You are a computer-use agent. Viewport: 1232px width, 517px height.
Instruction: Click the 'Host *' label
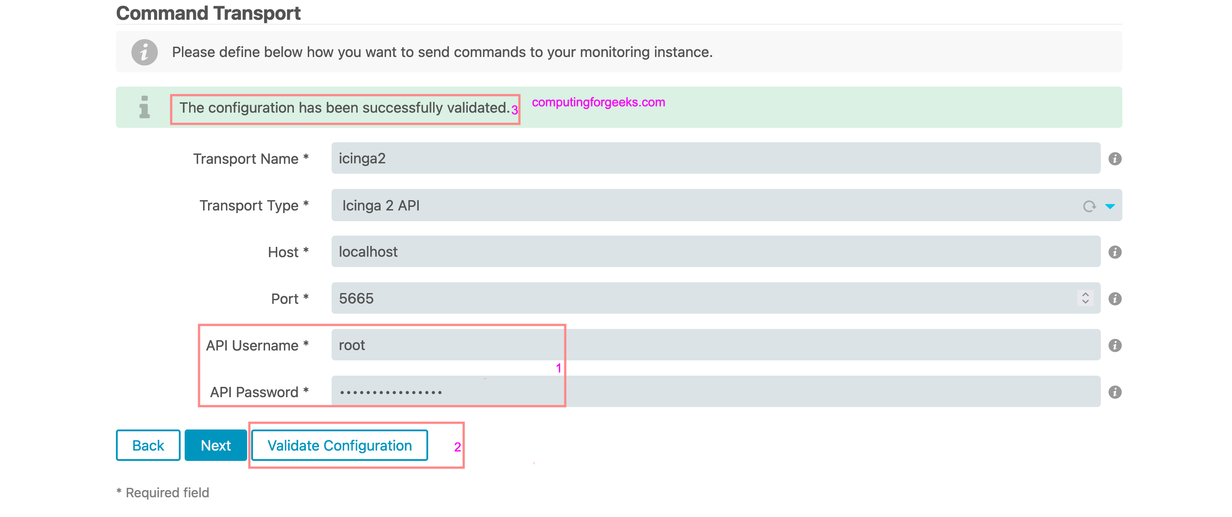[288, 252]
